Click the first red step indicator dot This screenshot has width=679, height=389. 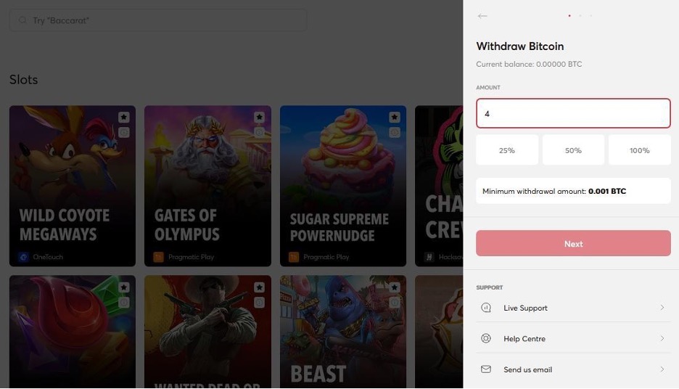pyautogui.click(x=569, y=15)
